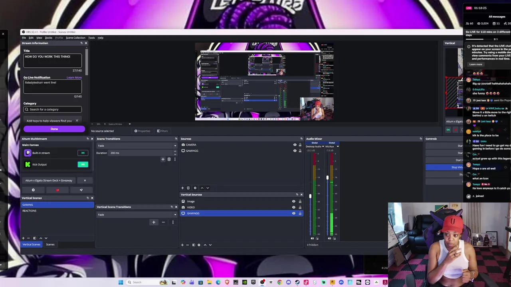
Task: Hide the CAMERA source
Action: click(295, 145)
